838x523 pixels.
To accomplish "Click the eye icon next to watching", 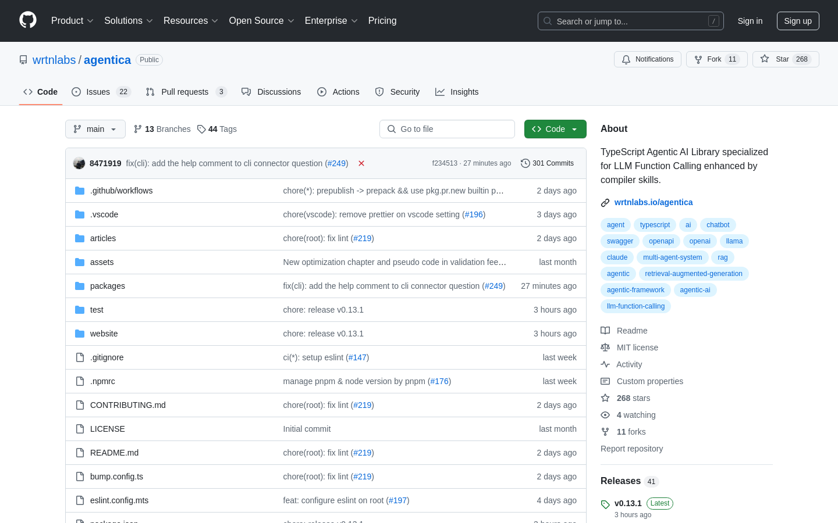I will pos(605,415).
